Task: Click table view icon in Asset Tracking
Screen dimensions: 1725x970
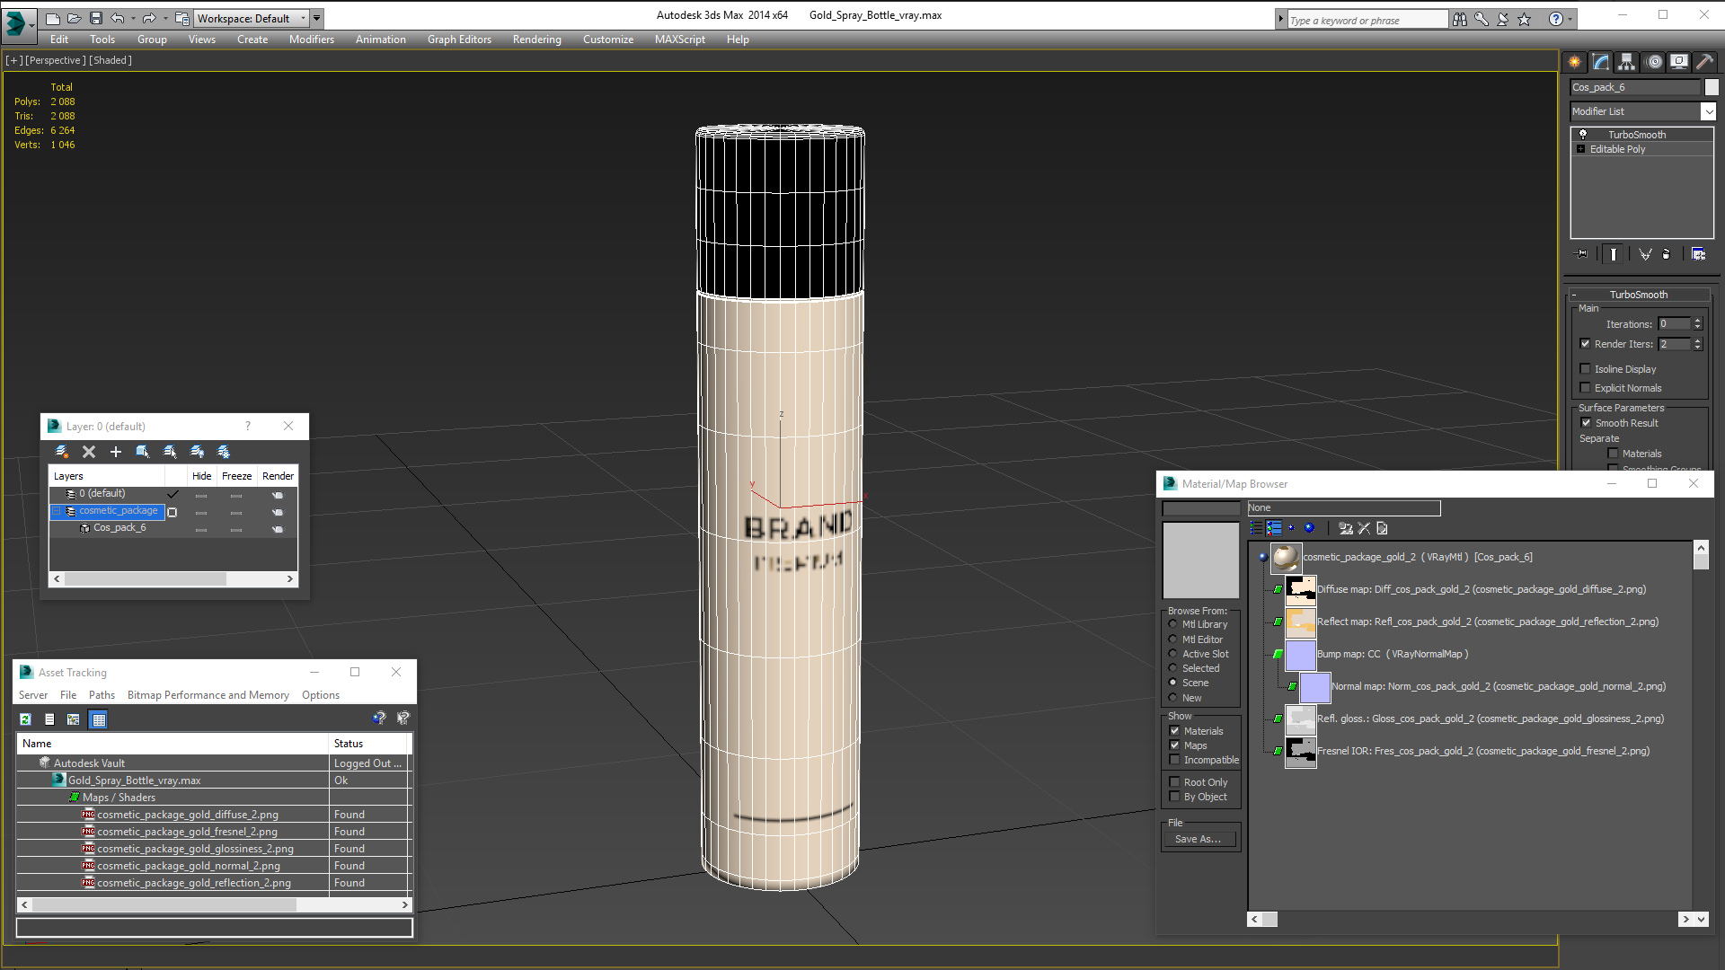Action: [x=99, y=719]
